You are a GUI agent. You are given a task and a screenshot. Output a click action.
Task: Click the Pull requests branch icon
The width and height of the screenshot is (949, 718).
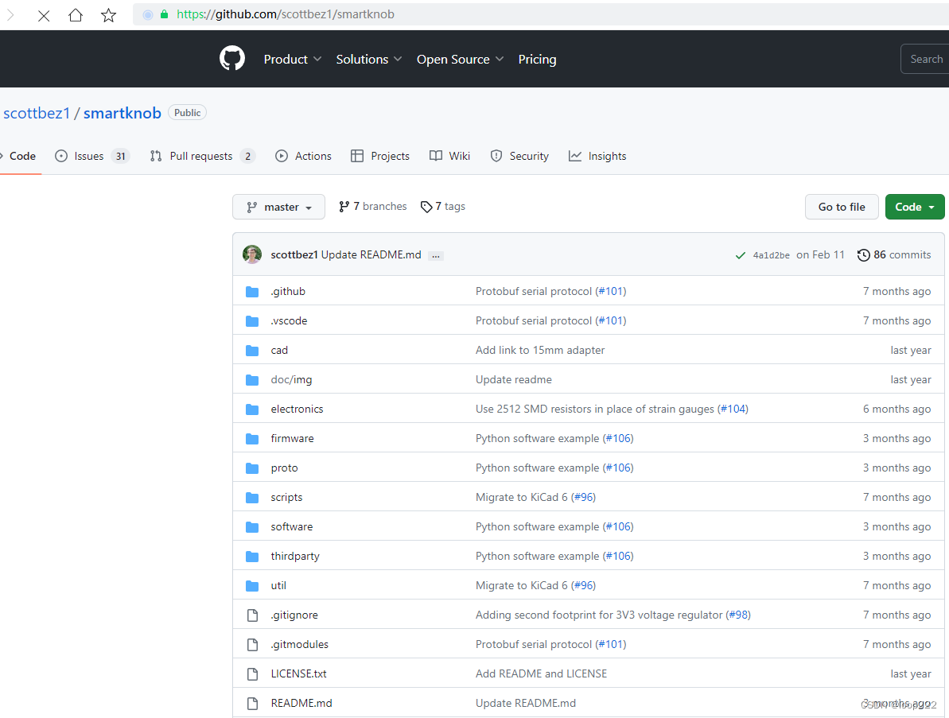tap(156, 156)
